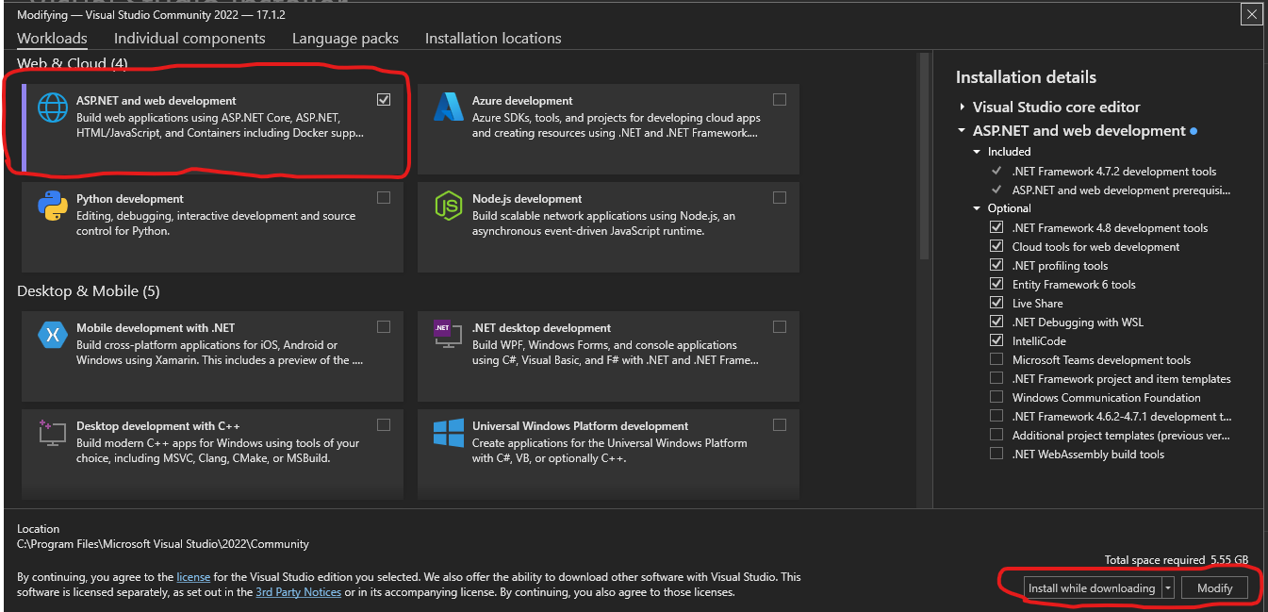The width and height of the screenshot is (1268, 612).
Task: Open the Install while downloading dropdown arrow
Action: coord(1168,587)
